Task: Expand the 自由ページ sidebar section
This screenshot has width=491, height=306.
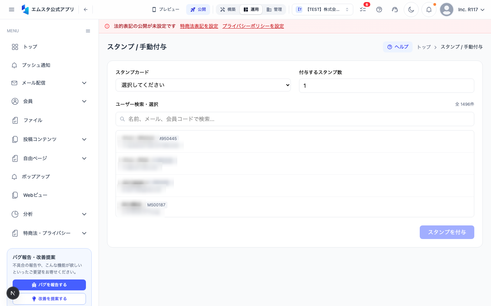Action: click(49, 158)
